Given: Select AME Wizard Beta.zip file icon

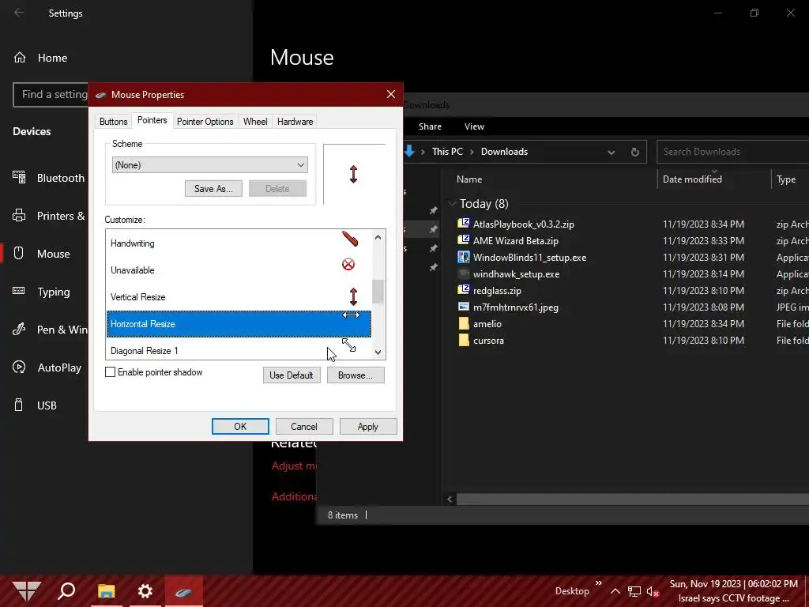Looking at the screenshot, I should (x=464, y=240).
